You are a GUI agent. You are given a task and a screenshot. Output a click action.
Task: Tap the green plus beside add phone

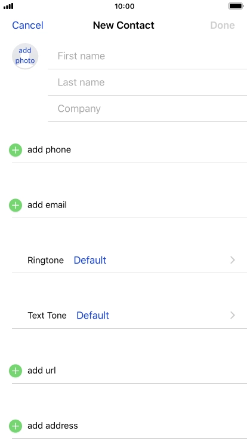16,150
